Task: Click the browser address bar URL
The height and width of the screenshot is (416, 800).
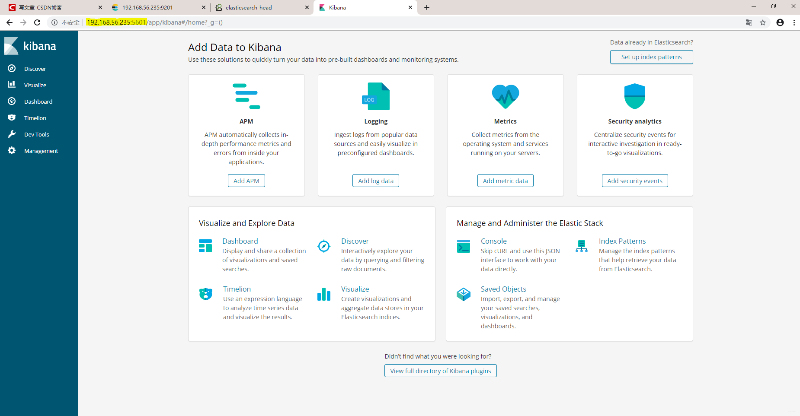Action: 154,22
